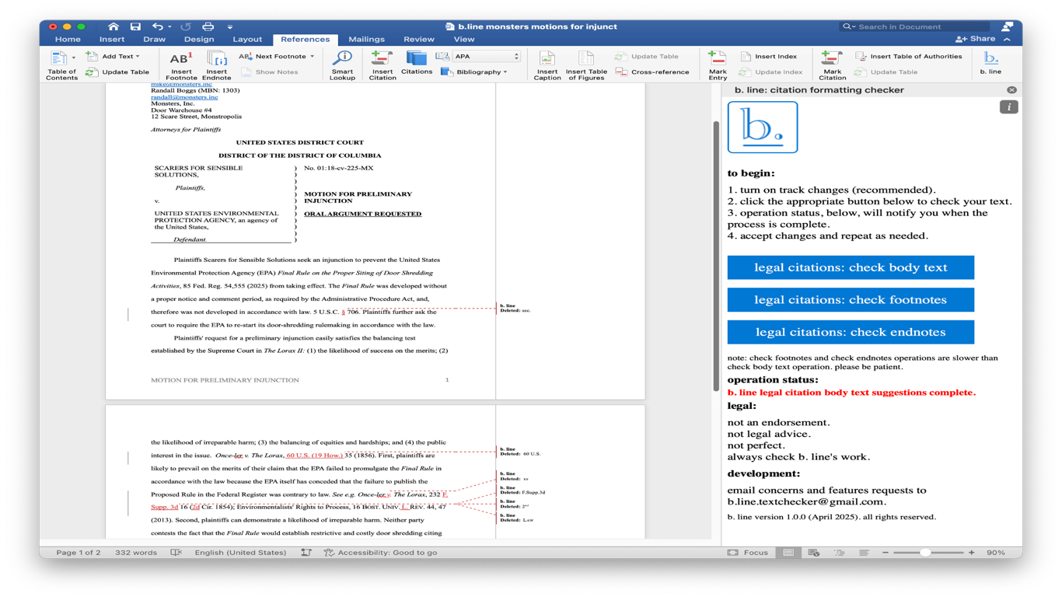
Task: Insert a Table of Figures
Action: pyautogui.click(x=586, y=65)
